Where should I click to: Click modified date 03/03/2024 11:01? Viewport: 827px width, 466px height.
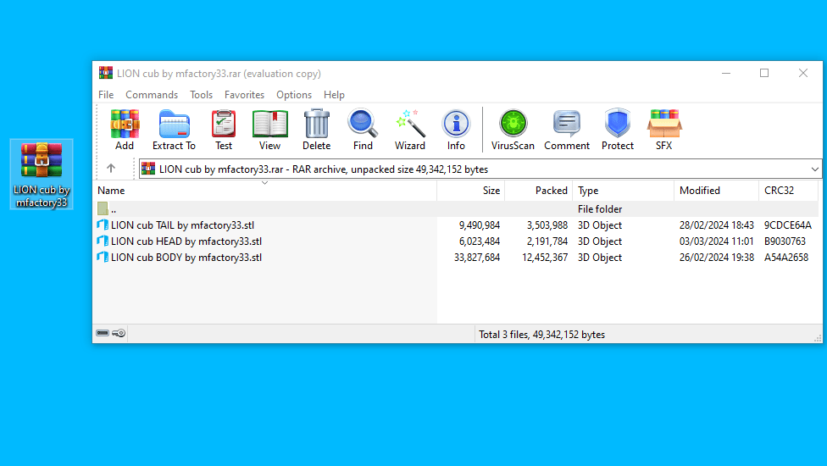(717, 241)
